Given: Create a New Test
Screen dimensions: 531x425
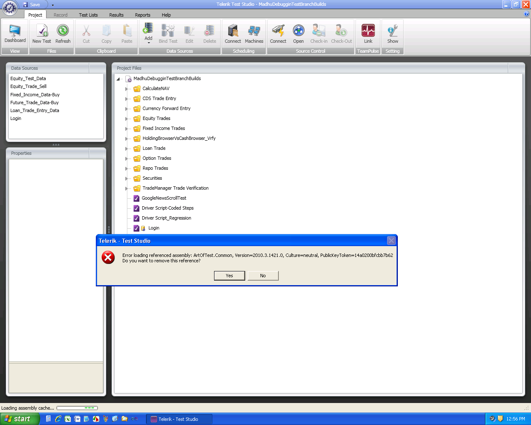Looking at the screenshot, I should pyautogui.click(x=41, y=34).
